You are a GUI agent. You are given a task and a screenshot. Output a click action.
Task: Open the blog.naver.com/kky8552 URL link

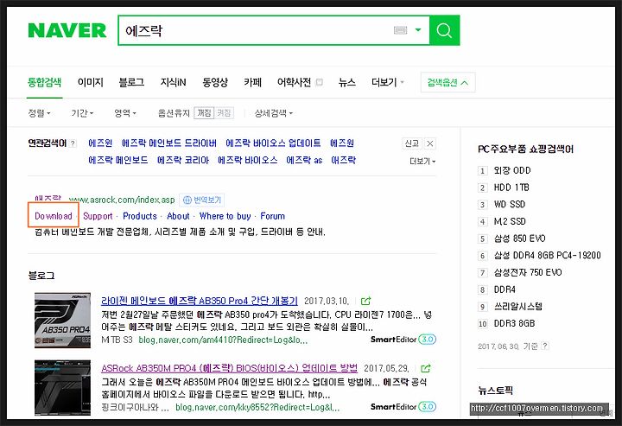coord(257,407)
